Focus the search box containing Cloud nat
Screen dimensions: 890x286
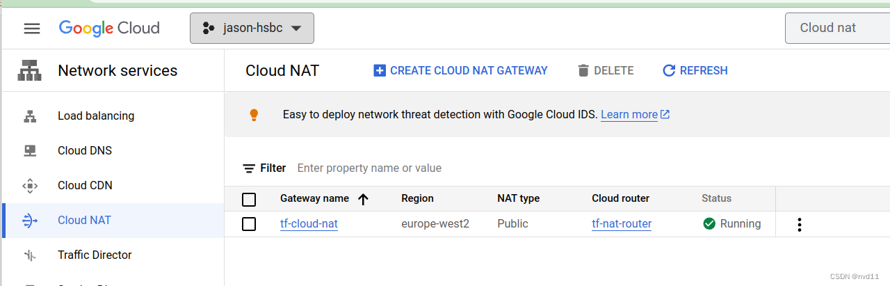click(x=837, y=28)
